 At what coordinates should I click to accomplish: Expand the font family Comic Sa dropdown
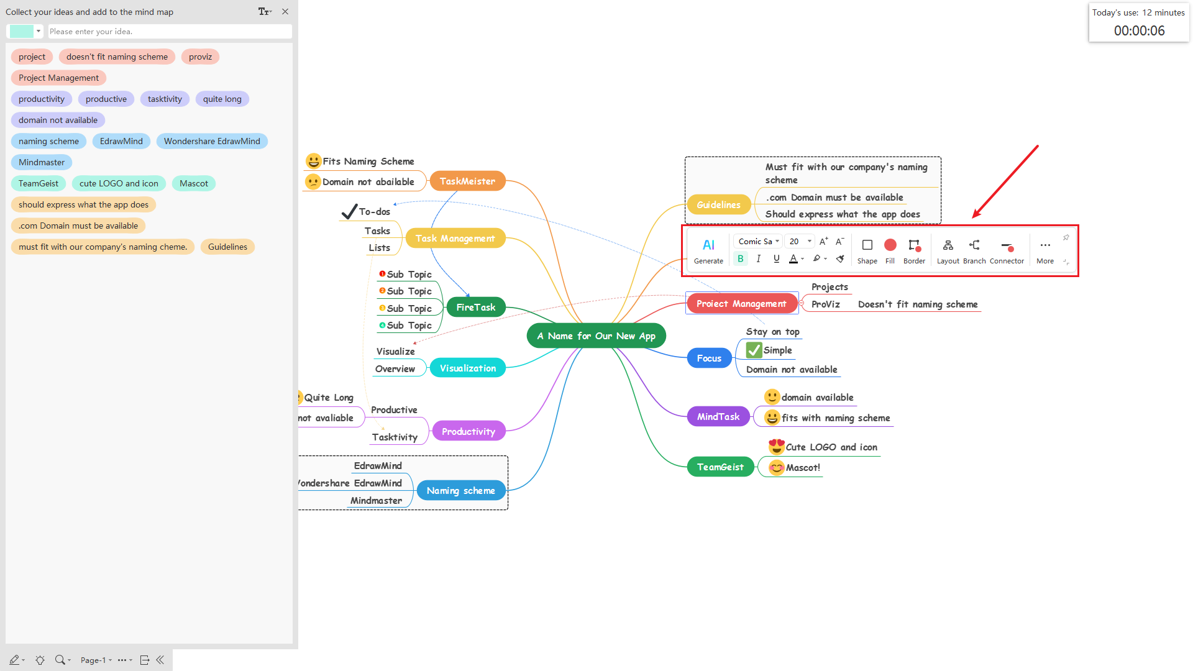[777, 241]
